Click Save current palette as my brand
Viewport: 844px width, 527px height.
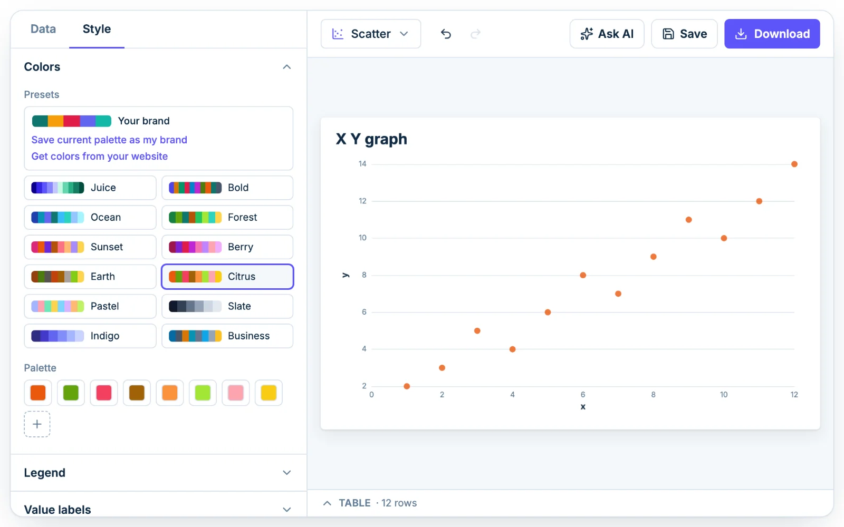point(109,140)
